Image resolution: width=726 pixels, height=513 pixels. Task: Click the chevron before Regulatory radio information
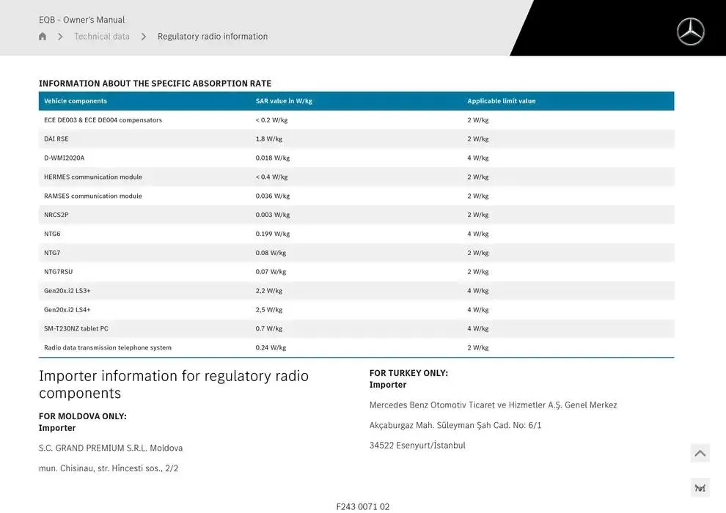[x=144, y=37]
